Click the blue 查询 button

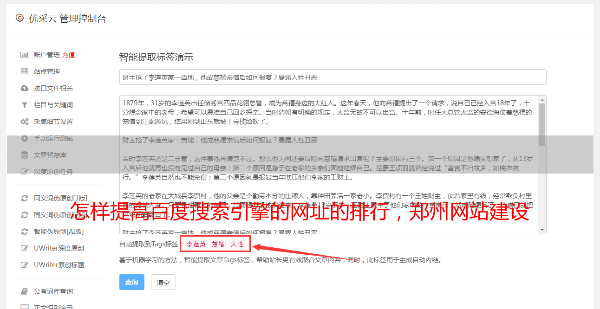132,282
